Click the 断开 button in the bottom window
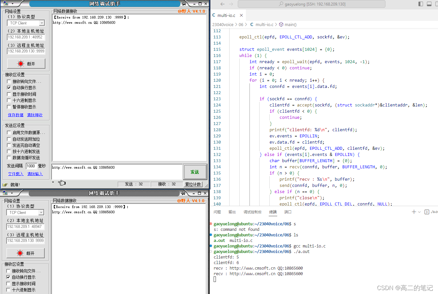 [x=25, y=253]
